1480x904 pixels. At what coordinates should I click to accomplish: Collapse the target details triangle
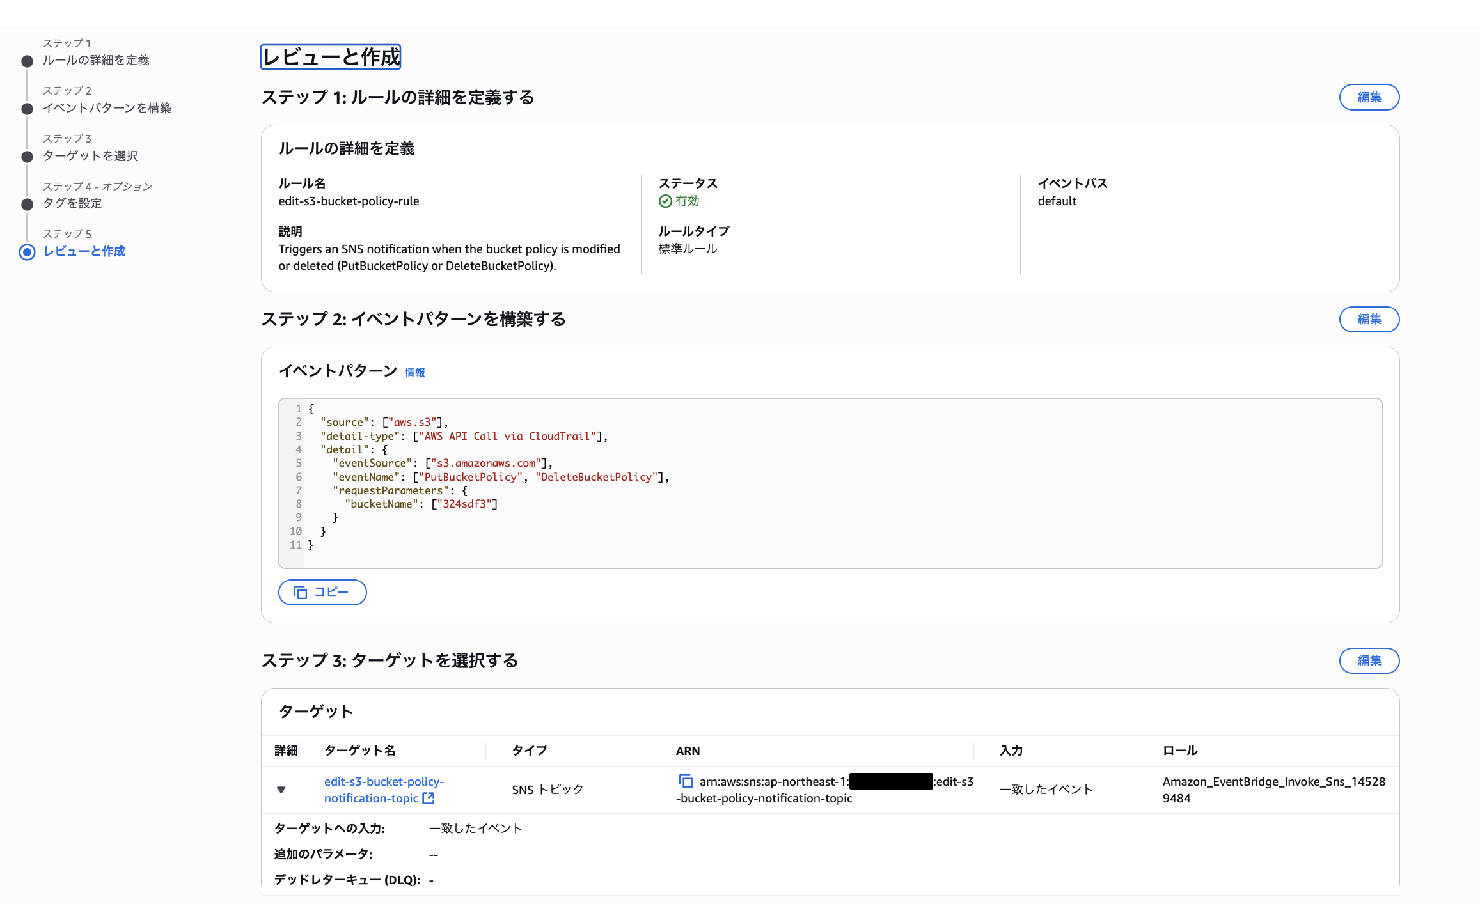pyautogui.click(x=281, y=790)
